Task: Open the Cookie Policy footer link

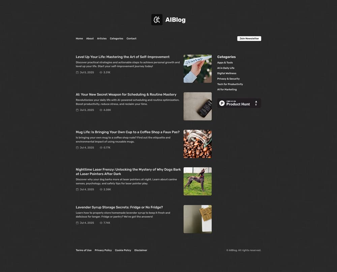Action: (x=123, y=250)
